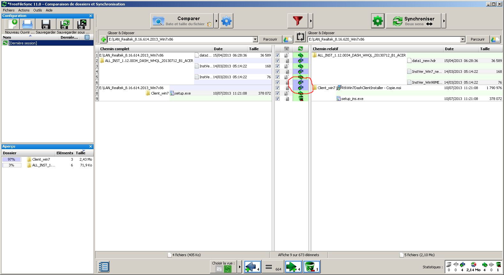Select the Client_win7 folder in Aperçu
The height and width of the screenshot is (275, 504).
(x=41, y=159)
